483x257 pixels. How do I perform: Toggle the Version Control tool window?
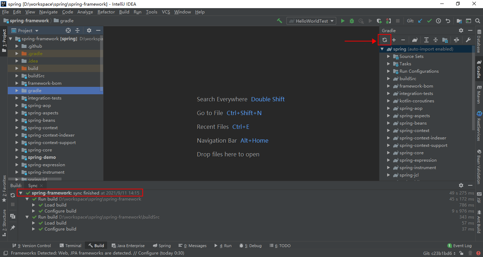pyautogui.click(x=32, y=245)
